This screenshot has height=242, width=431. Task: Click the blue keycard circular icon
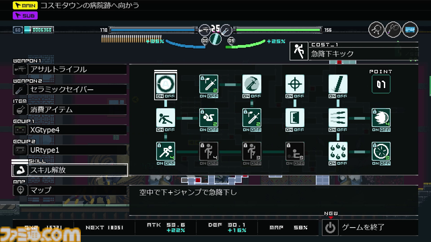click(x=410, y=30)
